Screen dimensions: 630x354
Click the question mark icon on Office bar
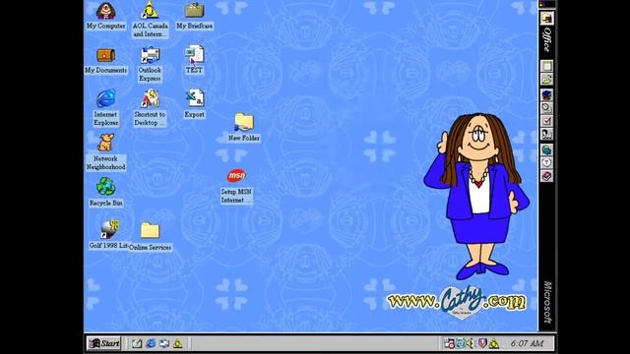pos(547,162)
